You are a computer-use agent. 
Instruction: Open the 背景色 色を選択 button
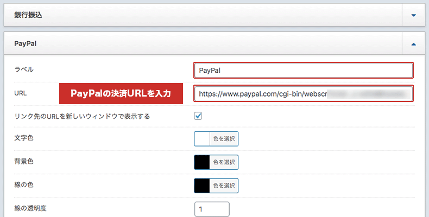[x=224, y=162]
